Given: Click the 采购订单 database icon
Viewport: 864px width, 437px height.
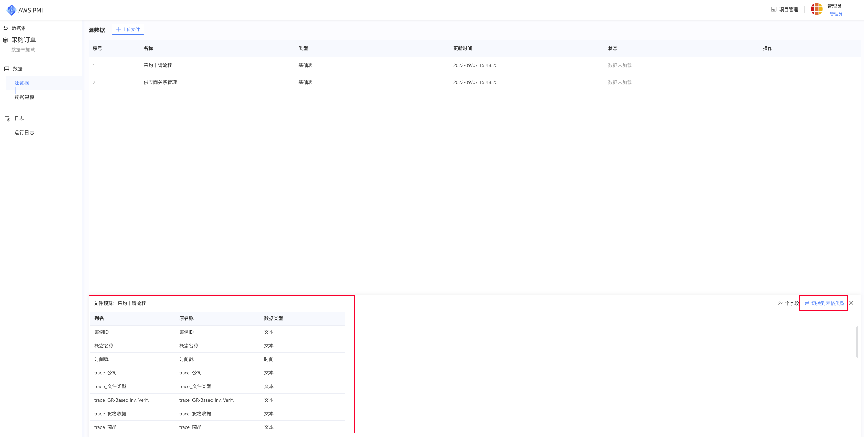Looking at the screenshot, I should click(5, 40).
